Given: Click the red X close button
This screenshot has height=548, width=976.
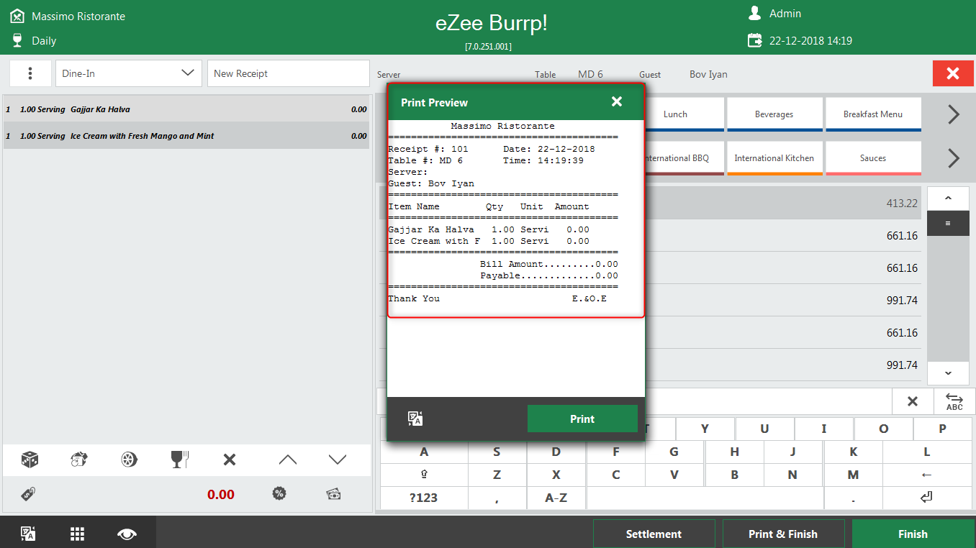Looking at the screenshot, I should tap(953, 73).
